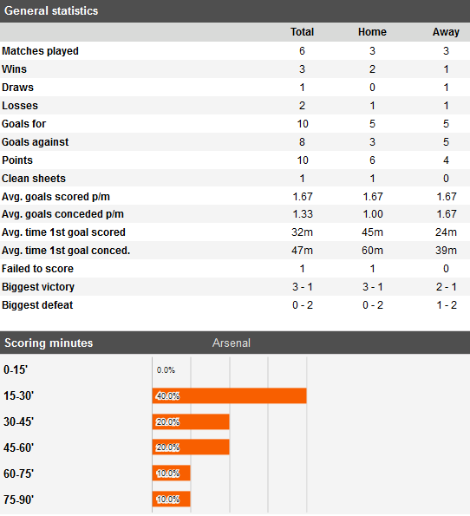Screen dimensions: 470x516
Task: Click the Wins row label
Action: (14, 69)
